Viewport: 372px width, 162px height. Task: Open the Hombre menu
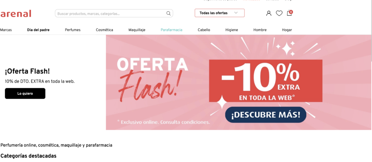[x=260, y=30]
